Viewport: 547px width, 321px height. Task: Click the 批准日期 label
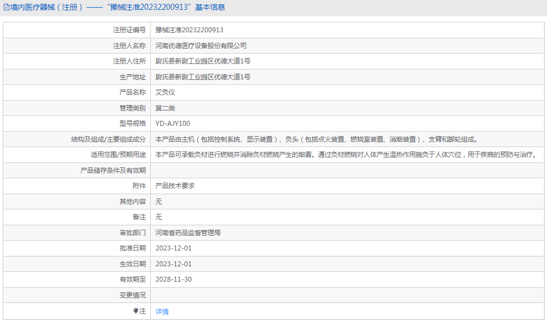coord(133,248)
